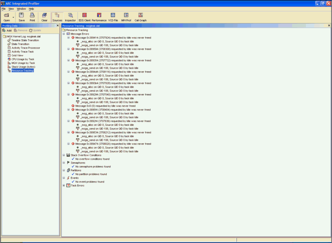Select Timeline State Transition in tree
Viewport: 332px width, 243px height.
click(x=25, y=40)
